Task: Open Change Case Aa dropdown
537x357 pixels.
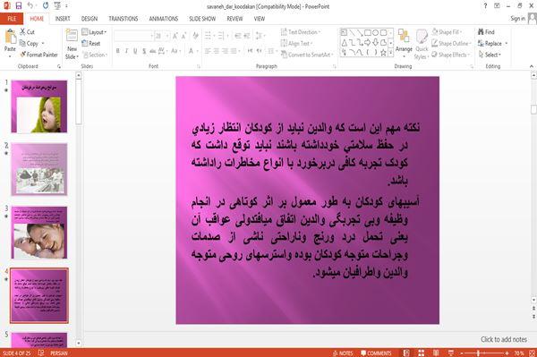Action: pos(175,51)
